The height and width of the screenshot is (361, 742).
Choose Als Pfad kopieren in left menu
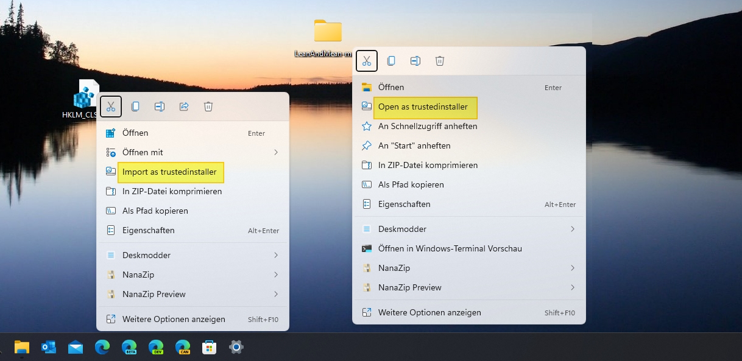point(193,211)
